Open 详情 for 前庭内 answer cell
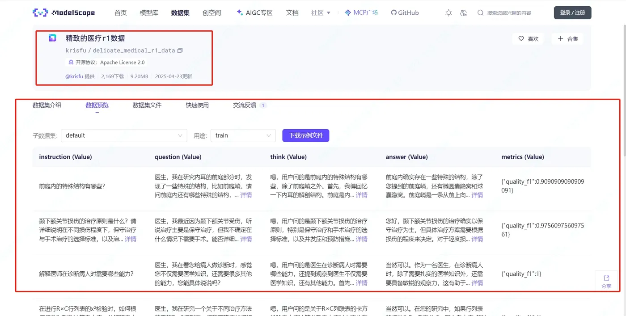This screenshot has height=316, width=626. pos(477,195)
